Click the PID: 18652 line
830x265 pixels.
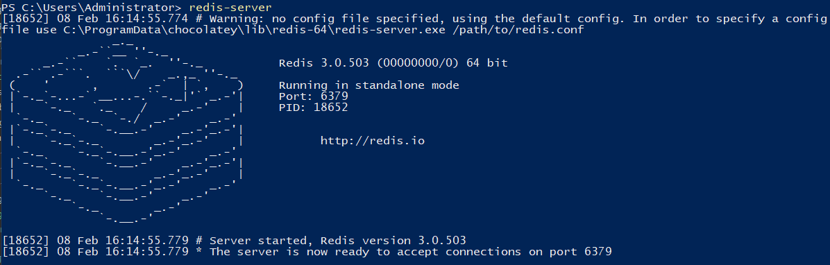(314, 108)
